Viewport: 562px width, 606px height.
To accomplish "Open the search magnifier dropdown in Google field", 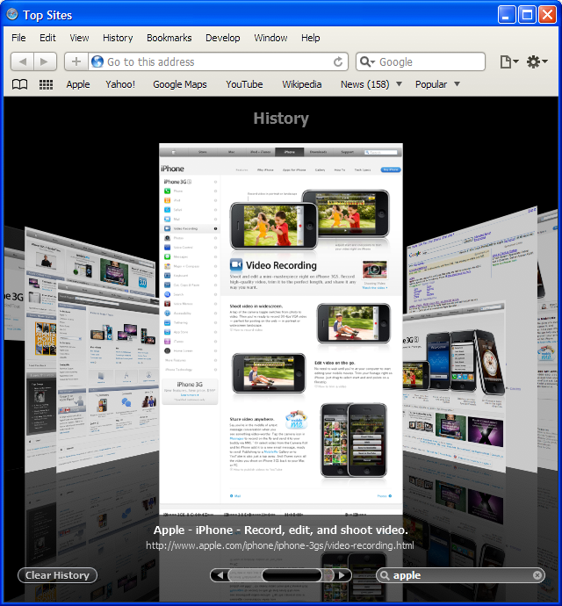I will [x=367, y=61].
